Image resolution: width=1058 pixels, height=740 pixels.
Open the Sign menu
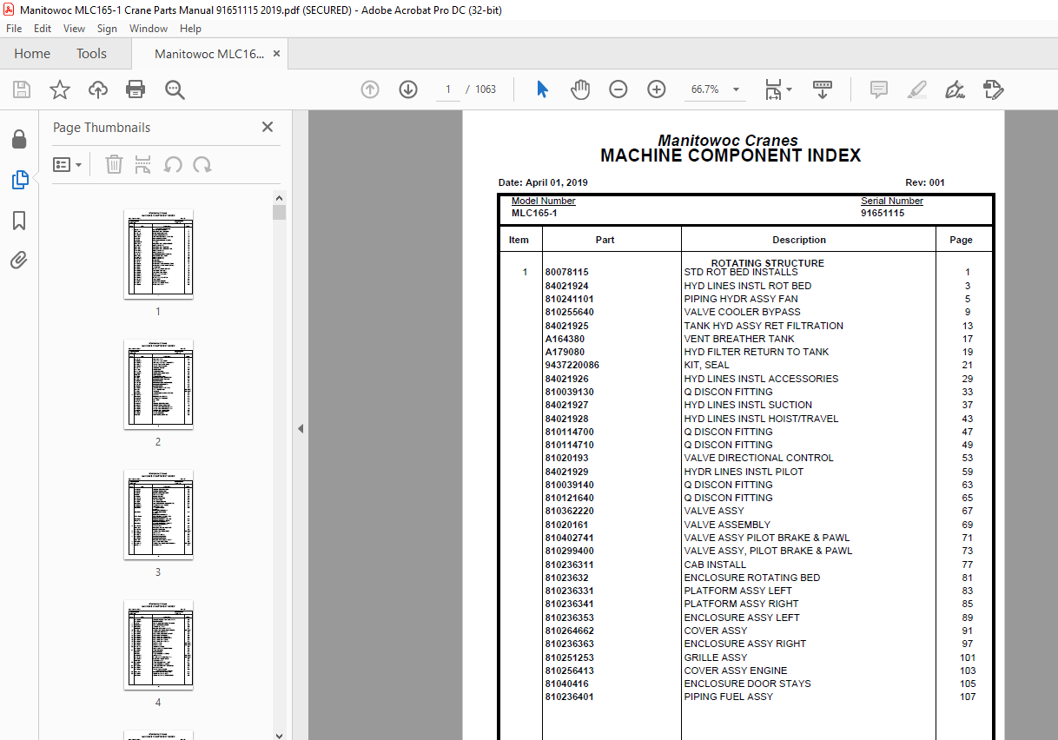pos(107,29)
